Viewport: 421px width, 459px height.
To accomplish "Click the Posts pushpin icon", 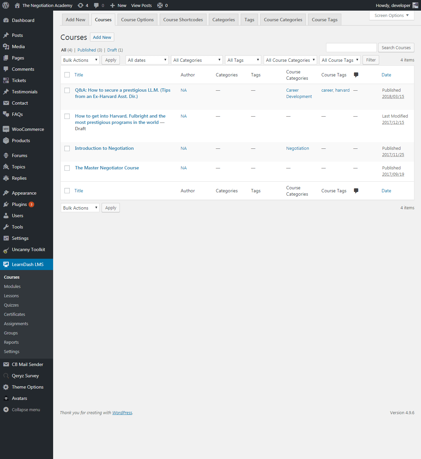I will tap(6, 35).
